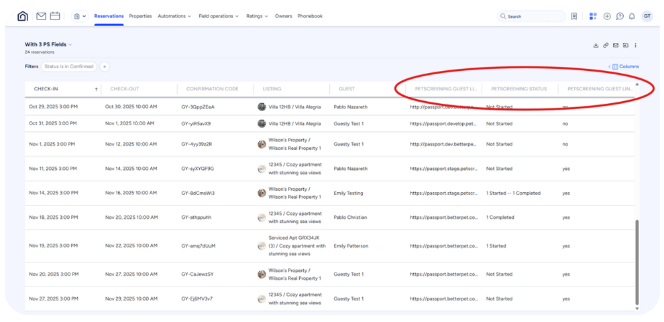Screen dimensions: 664x322
Task: Open the inbox mail icon
Action: pos(42,16)
